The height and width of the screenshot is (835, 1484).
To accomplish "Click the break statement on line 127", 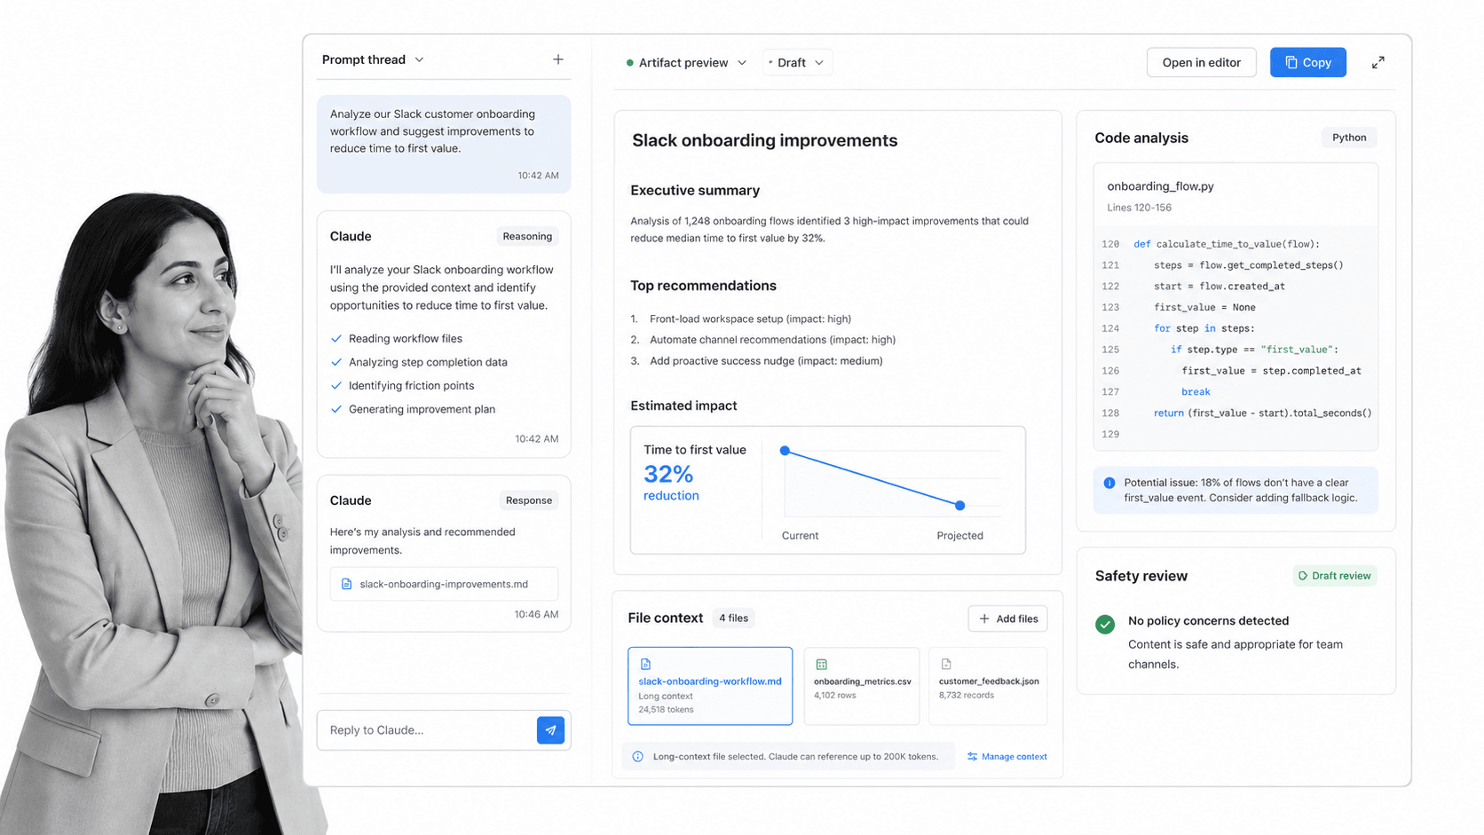I will (x=1196, y=391).
